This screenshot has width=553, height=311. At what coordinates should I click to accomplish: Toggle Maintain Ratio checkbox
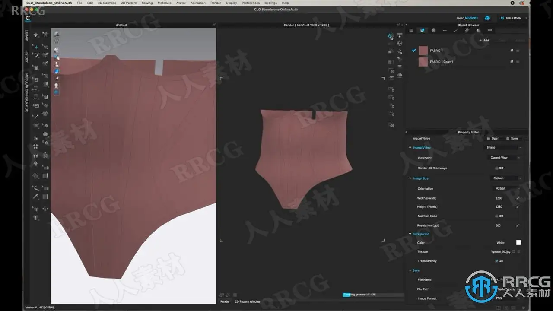click(x=497, y=216)
